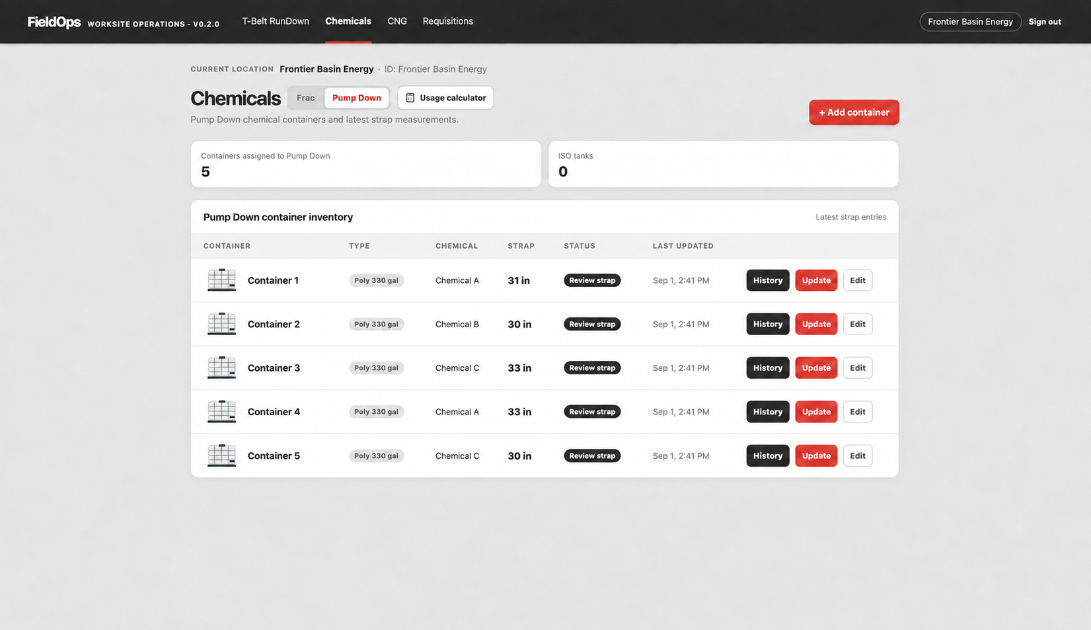Click Review strap badge for Container 3
This screenshot has width=1091, height=630.
pos(592,368)
